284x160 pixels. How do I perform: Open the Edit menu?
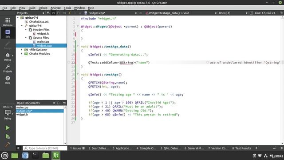pos(13,8)
